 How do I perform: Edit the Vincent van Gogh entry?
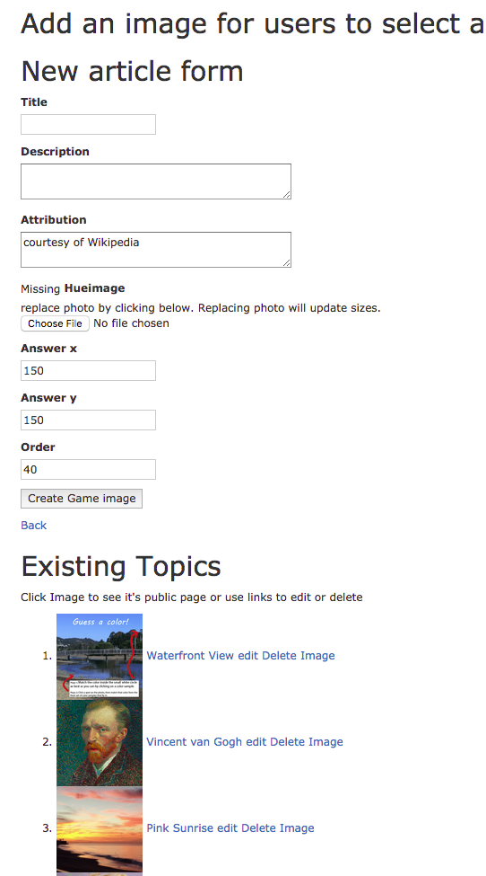pyautogui.click(x=256, y=742)
